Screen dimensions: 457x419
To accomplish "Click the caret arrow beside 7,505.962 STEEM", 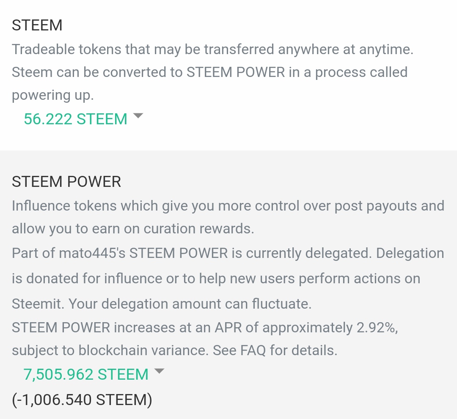I will point(159,371).
